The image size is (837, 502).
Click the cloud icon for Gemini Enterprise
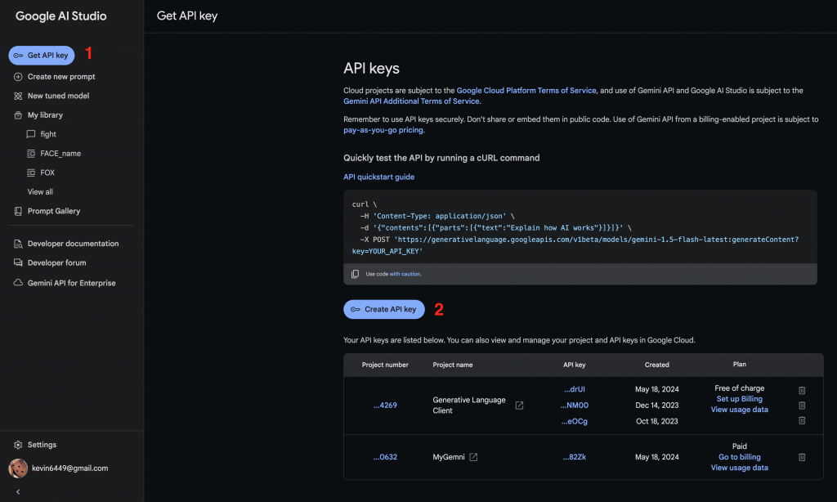(18, 283)
